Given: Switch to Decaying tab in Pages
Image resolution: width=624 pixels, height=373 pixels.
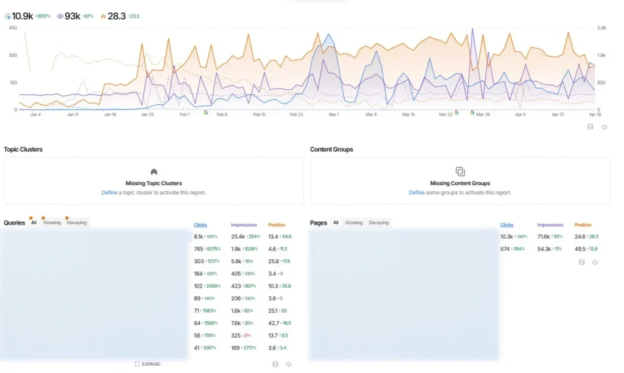Looking at the screenshot, I should click(378, 222).
